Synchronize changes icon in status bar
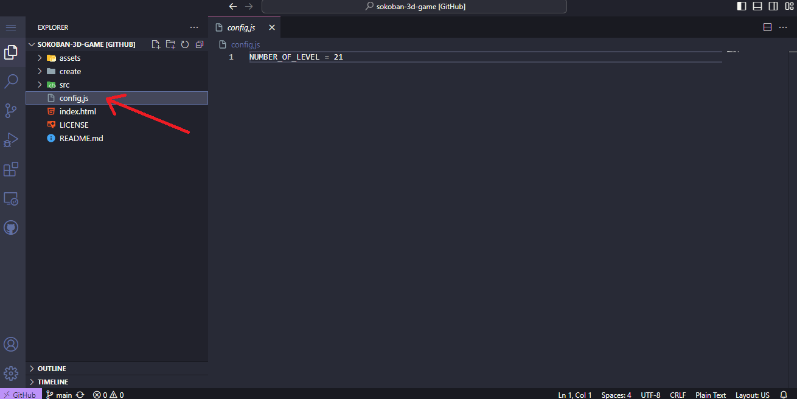The image size is (797, 399). (80, 394)
